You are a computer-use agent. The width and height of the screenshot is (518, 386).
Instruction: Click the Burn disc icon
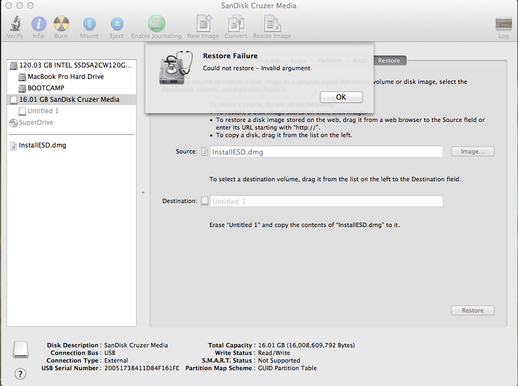61,24
